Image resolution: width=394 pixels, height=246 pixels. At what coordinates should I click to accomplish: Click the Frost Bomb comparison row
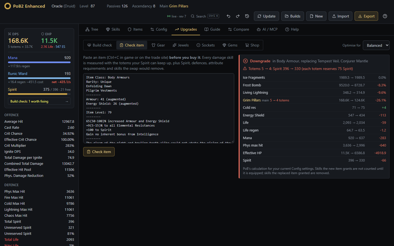(314, 85)
